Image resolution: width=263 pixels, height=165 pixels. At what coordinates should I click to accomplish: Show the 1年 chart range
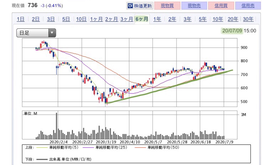[157, 19]
